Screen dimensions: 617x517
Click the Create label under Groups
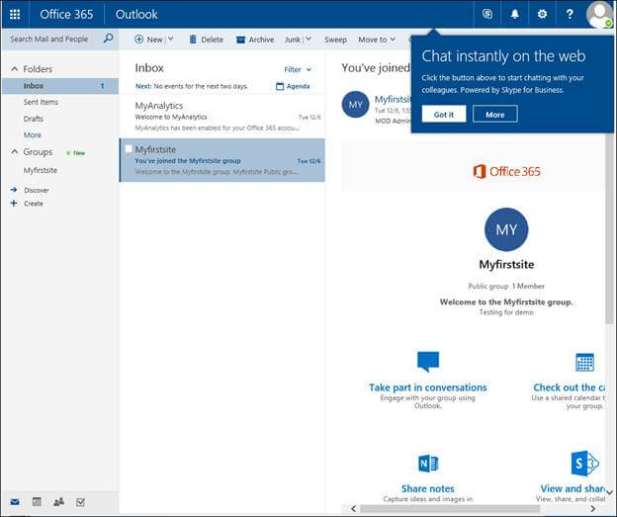pos(34,204)
